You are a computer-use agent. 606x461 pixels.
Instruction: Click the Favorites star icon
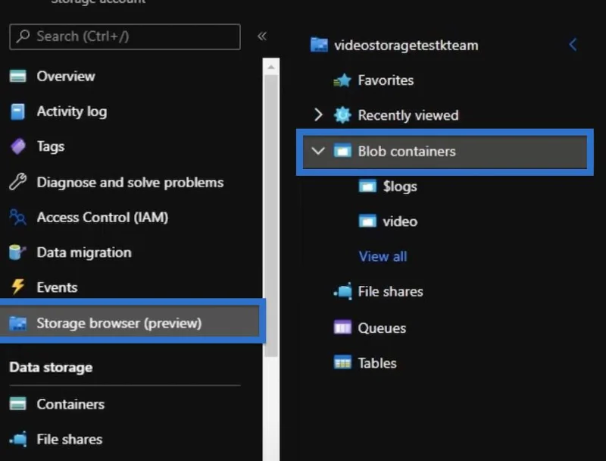[x=342, y=80]
